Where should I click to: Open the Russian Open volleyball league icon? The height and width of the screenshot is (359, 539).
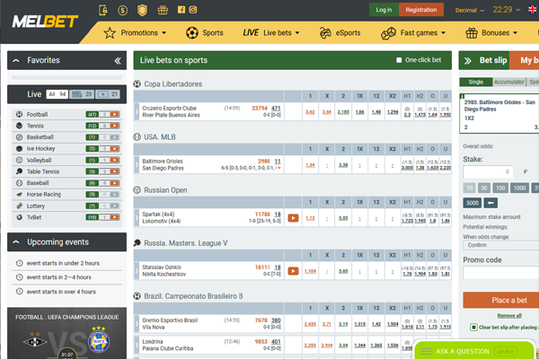click(x=137, y=189)
